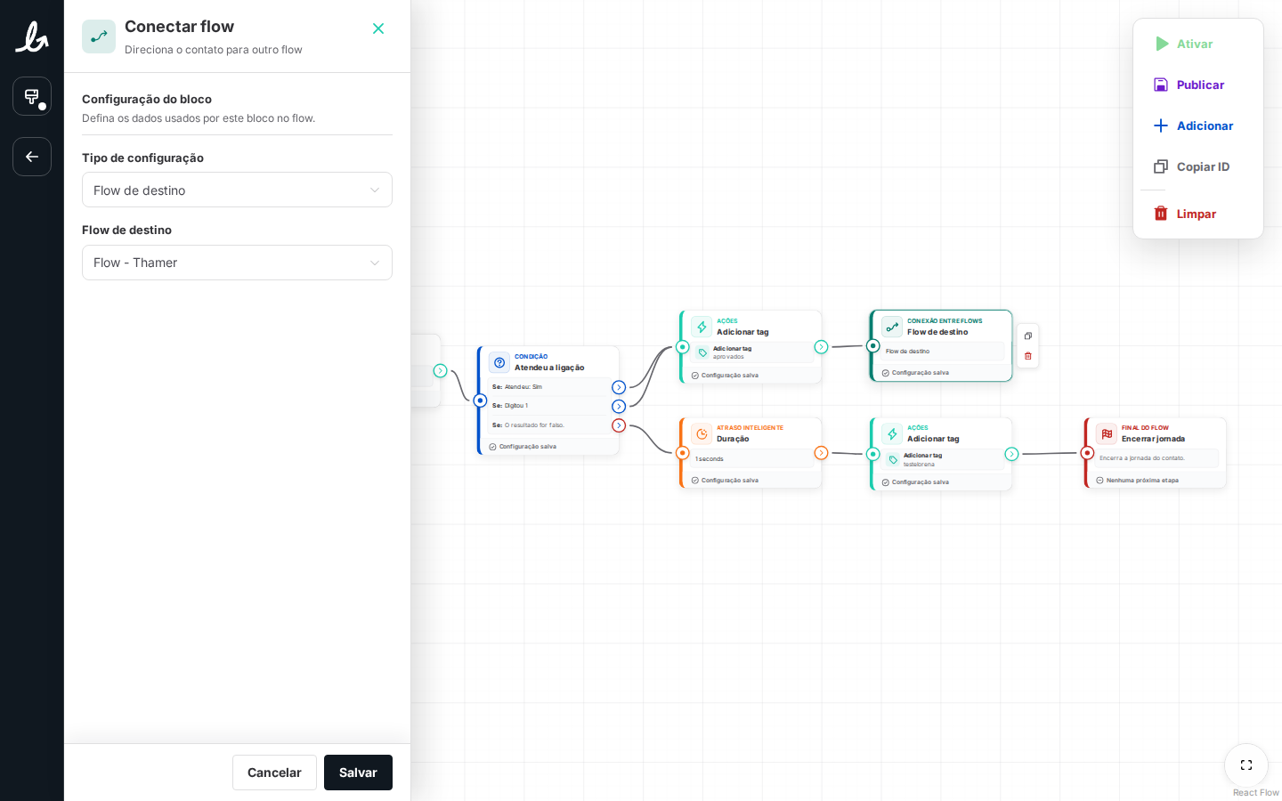Select Ativar in the menu
Screen dimensions: 1282x801
pos(1198,44)
